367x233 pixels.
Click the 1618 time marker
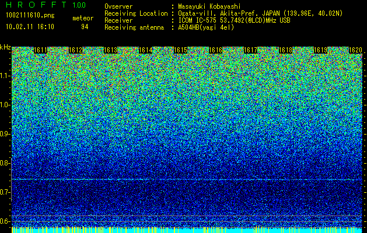coord(285,50)
